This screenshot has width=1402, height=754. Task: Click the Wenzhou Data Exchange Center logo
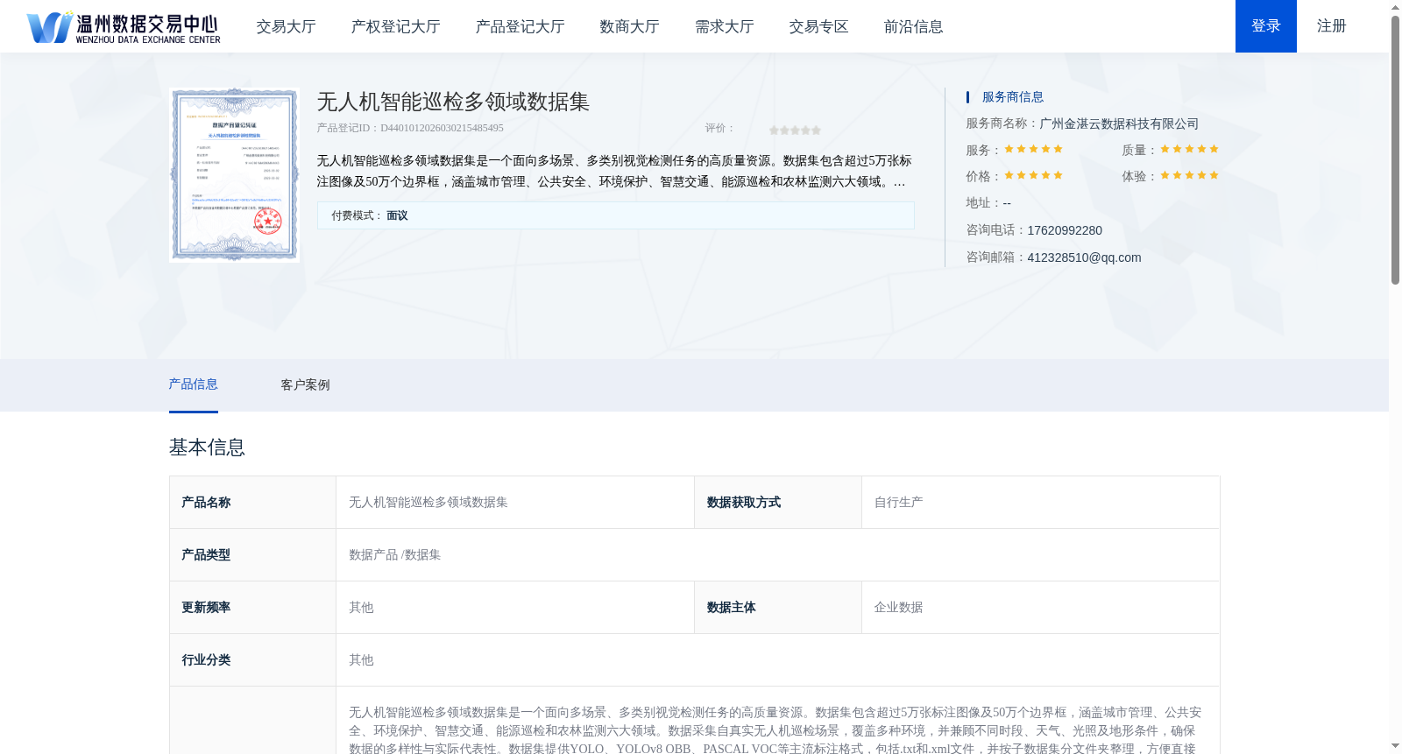124,27
